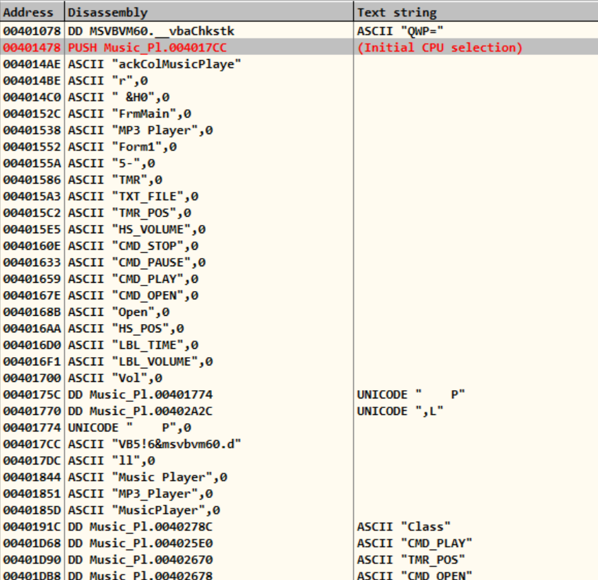
Task: Select the ASCII "FrmMain" string row
Action: click(x=299, y=114)
